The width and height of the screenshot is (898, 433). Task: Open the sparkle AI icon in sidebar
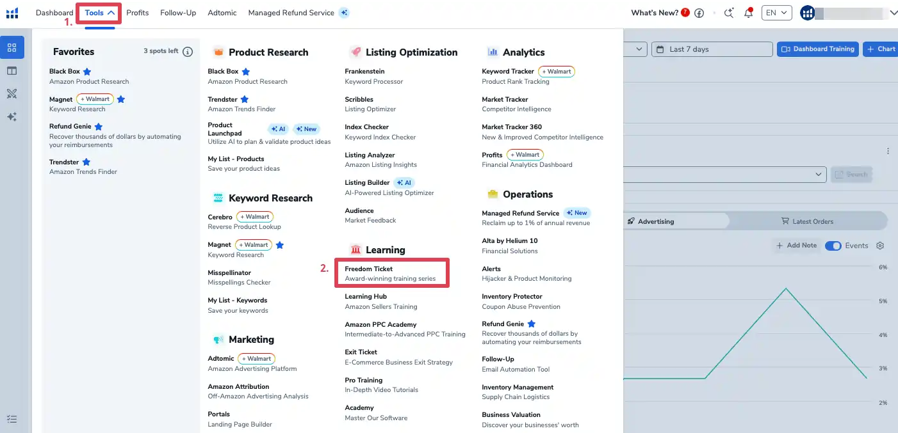pos(12,117)
